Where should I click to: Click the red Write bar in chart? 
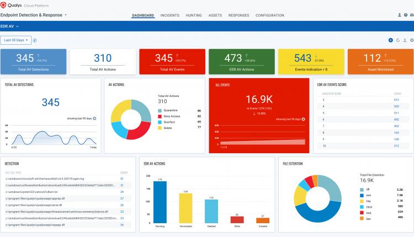[x=237, y=220]
